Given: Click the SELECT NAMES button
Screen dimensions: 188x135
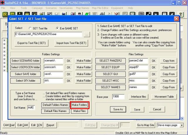Looking at the screenshot, I should point(110,87).
